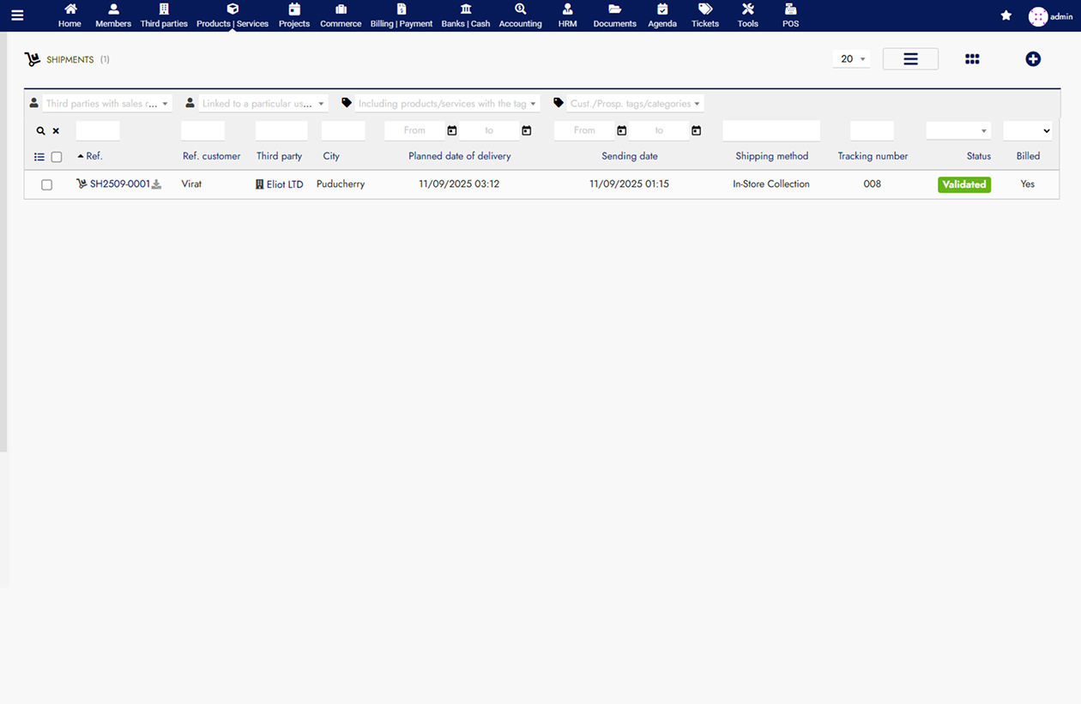Screen dimensions: 1081x704
Task: Open shipment SH2509-0001 link
Action: click(119, 184)
